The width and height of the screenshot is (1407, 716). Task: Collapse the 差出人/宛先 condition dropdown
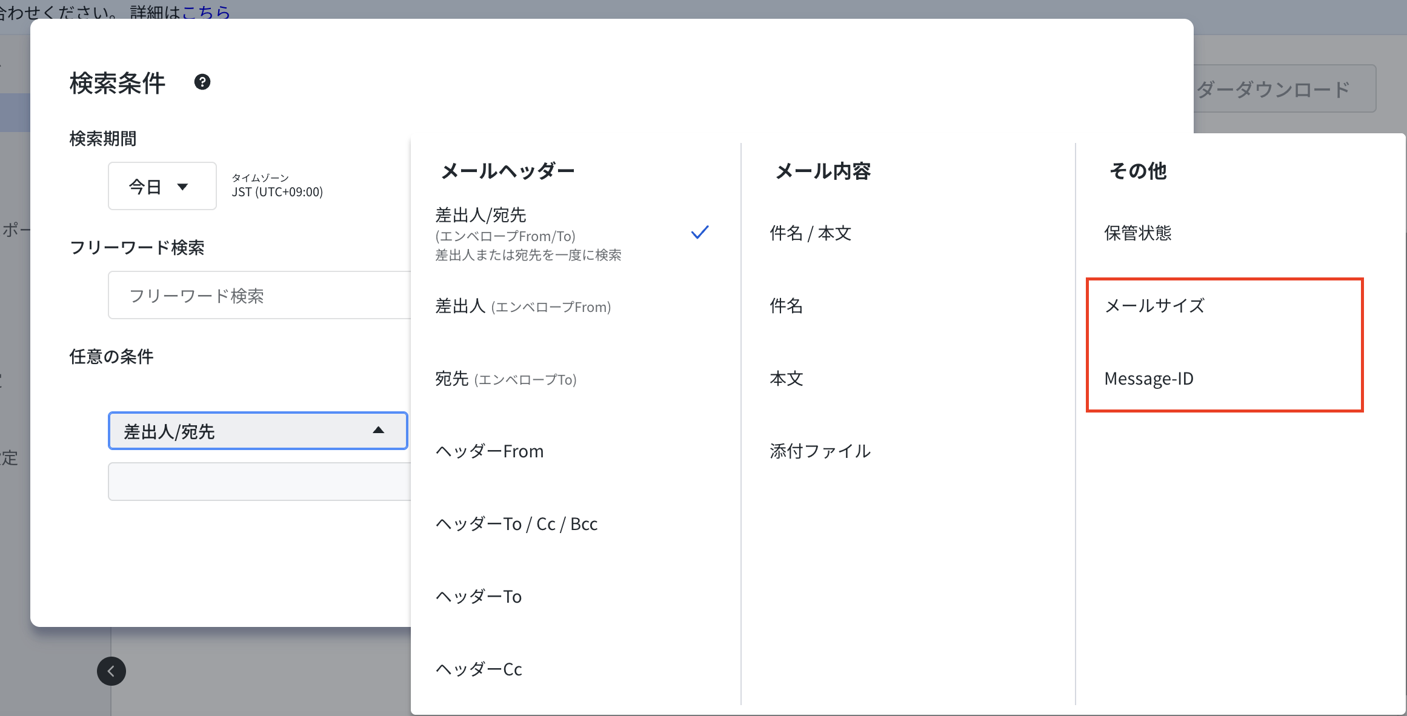click(x=258, y=431)
